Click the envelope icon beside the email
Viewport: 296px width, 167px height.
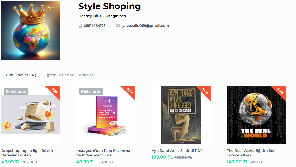click(x=118, y=26)
